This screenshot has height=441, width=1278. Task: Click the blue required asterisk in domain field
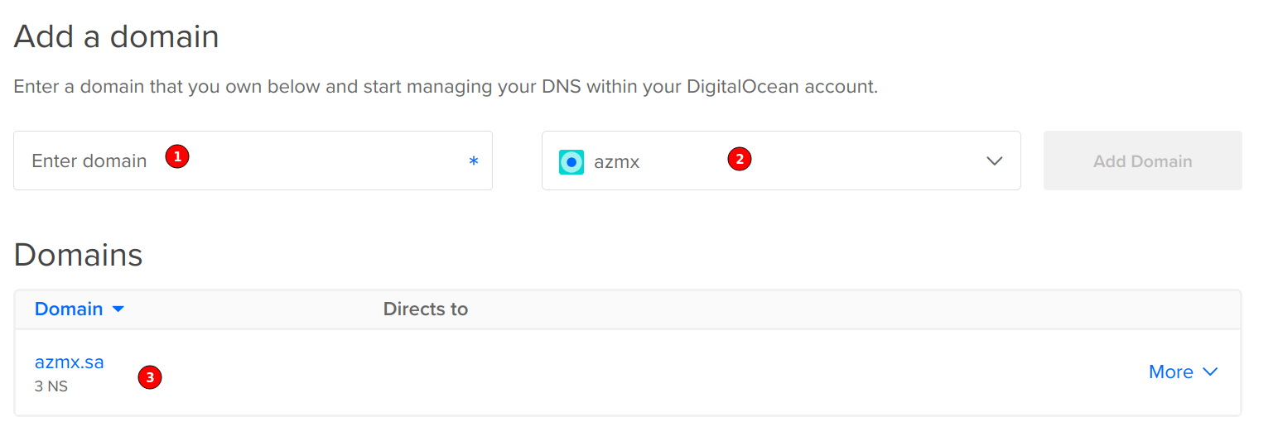pyautogui.click(x=474, y=161)
